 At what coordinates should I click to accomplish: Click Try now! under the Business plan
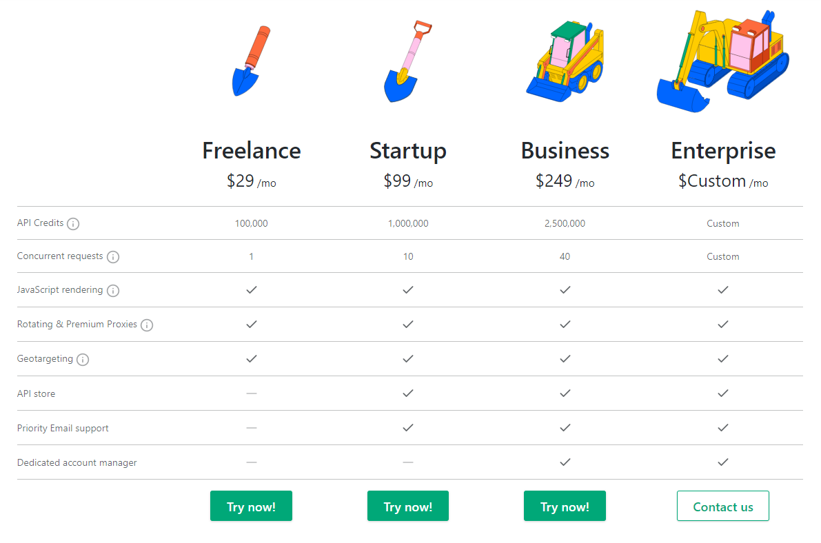(x=565, y=505)
